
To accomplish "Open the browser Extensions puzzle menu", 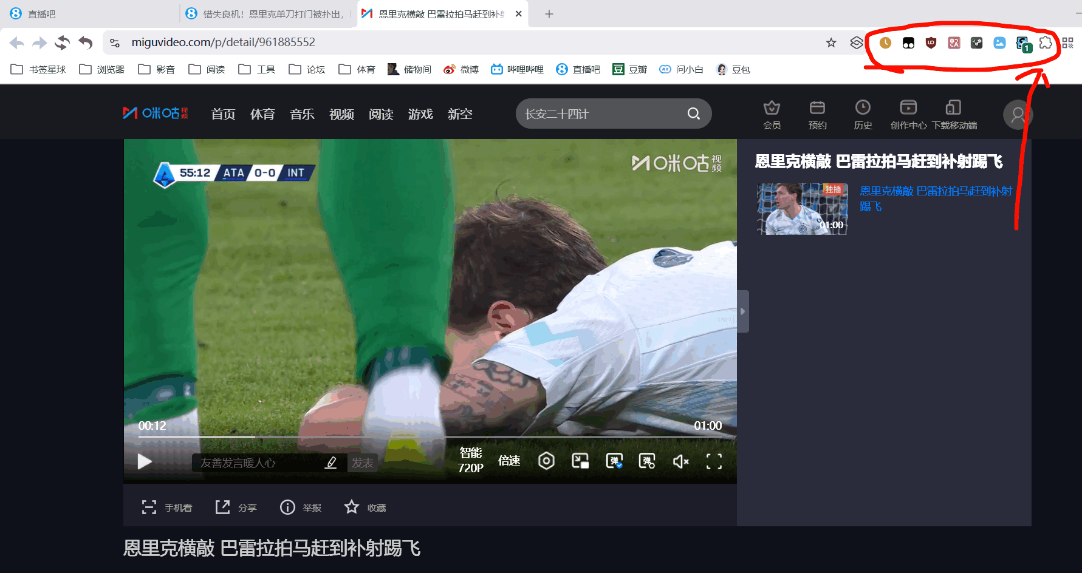I will pyautogui.click(x=1046, y=42).
